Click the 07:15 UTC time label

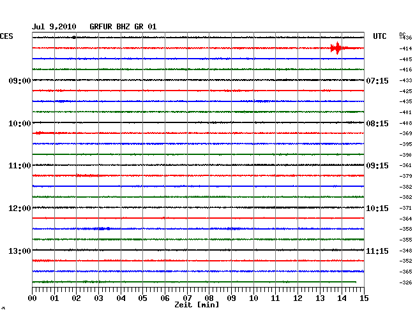coord(377,80)
